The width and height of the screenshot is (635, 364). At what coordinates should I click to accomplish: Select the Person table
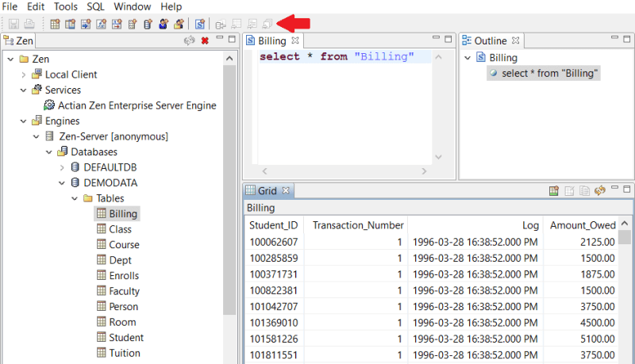point(117,307)
